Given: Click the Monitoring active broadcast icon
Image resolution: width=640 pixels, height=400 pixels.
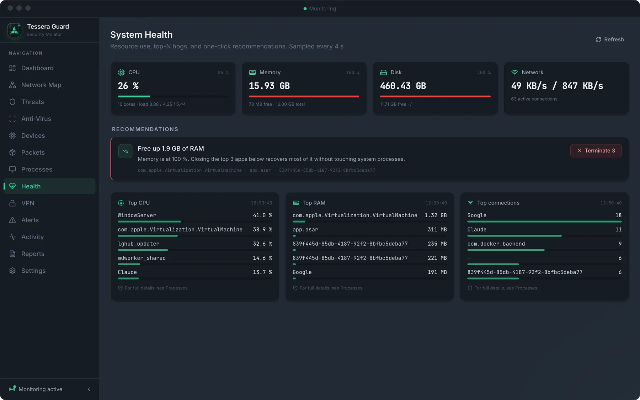Looking at the screenshot, I should click(12, 389).
